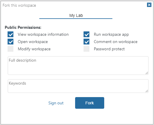Screen dimensions: 154x125
Task: Enable the Modify workspace checkbox
Action: (10, 49)
